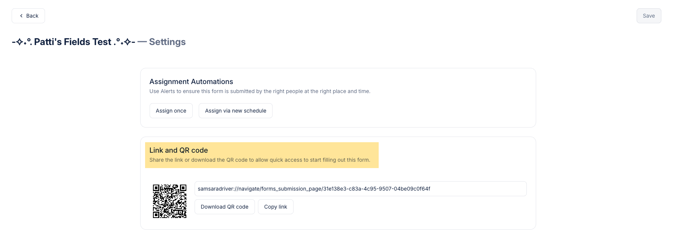Click the bottom-left finder square of QR code
The width and height of the screenshot is (679, 233).
tap(156, 215)
